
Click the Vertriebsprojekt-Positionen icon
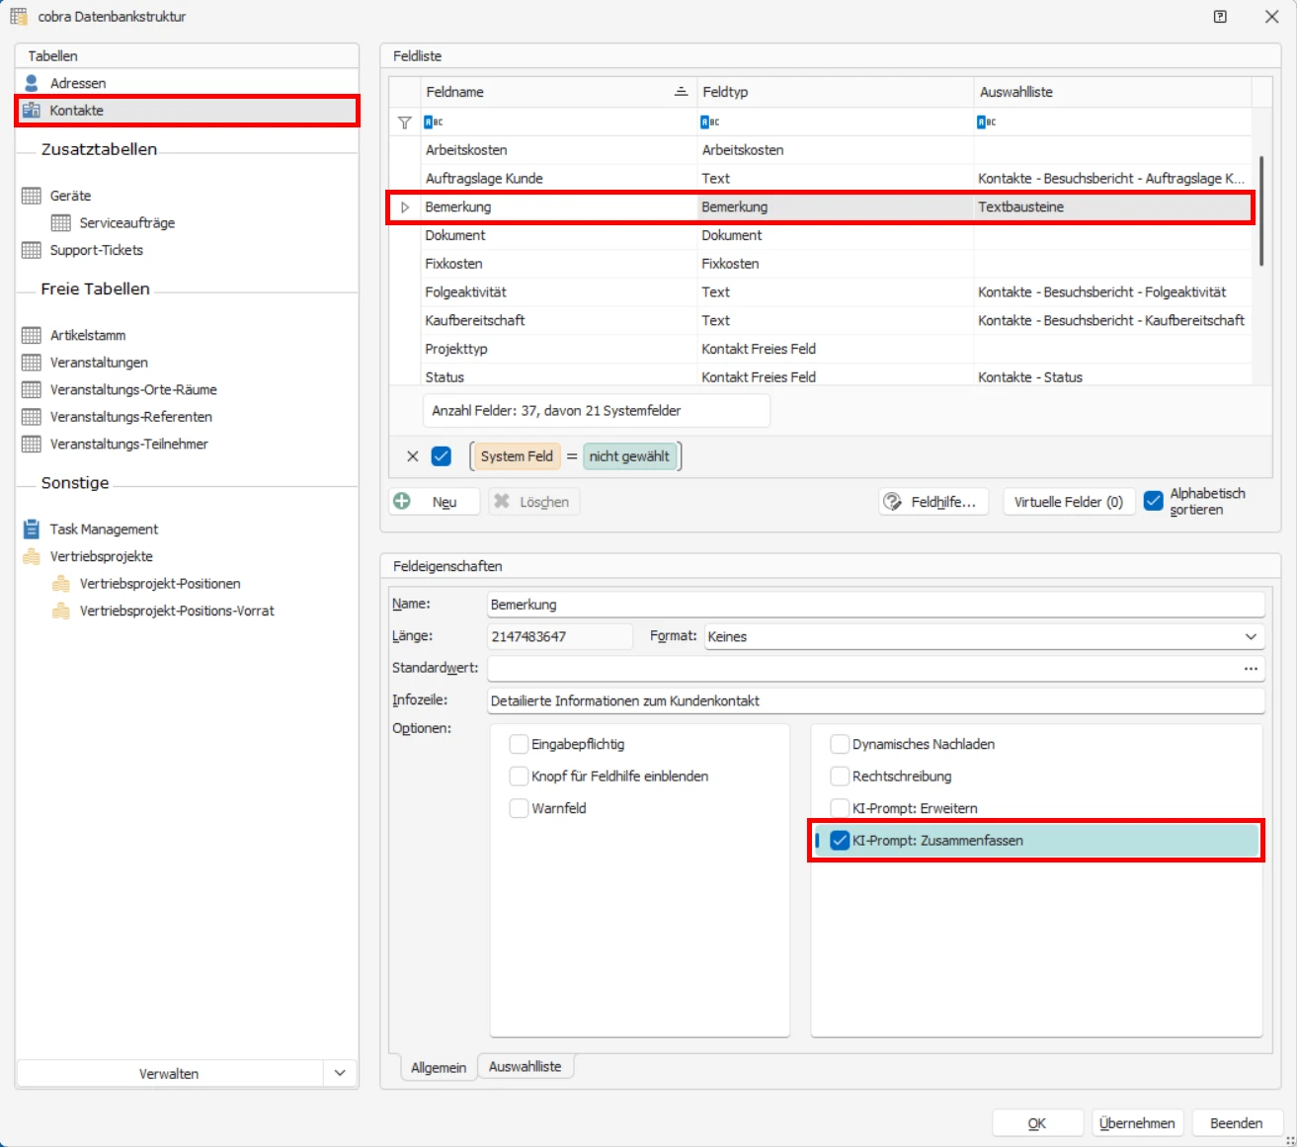pyautogui.click(x=61, y=583)
